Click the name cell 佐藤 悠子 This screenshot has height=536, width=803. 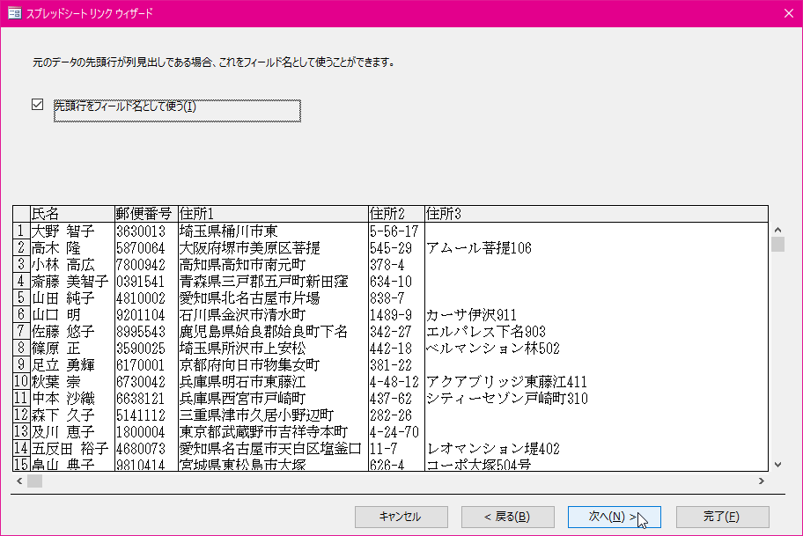click(x=72, y=331)
